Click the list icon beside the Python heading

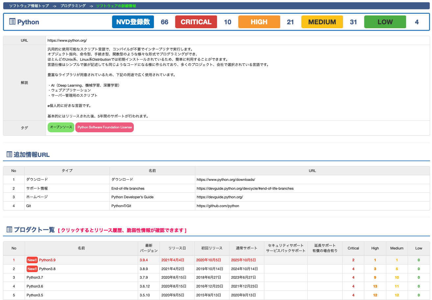[12, 22]
